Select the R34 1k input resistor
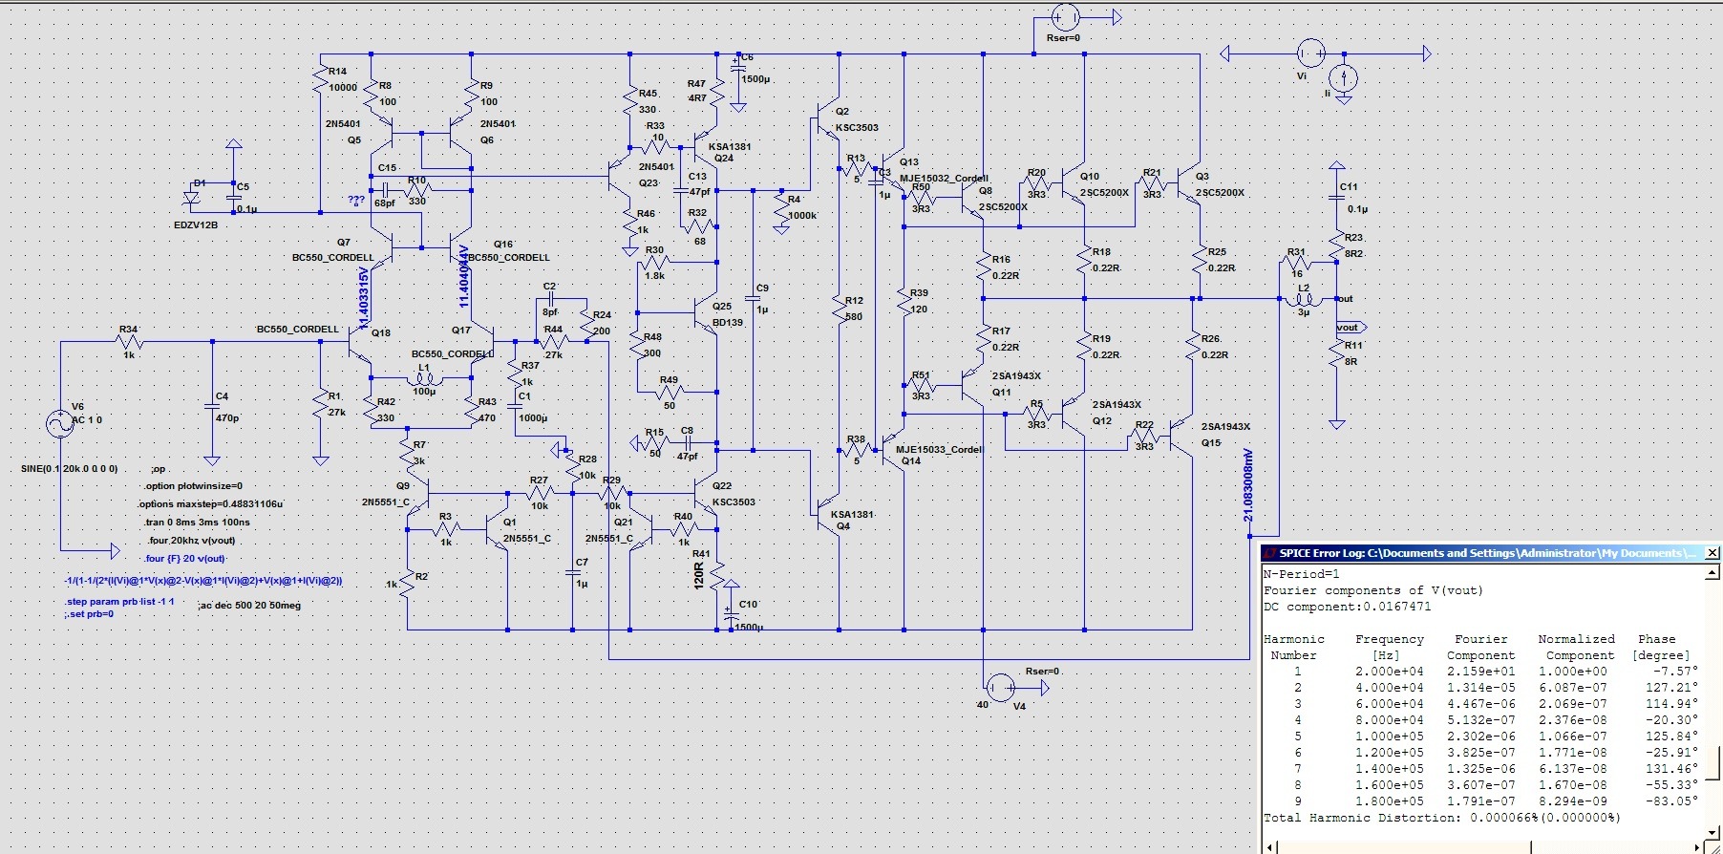1723x854 pixels. point(129,341)
